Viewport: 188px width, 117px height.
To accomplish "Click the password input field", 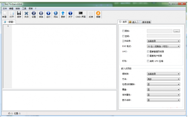I will [163, 36].
